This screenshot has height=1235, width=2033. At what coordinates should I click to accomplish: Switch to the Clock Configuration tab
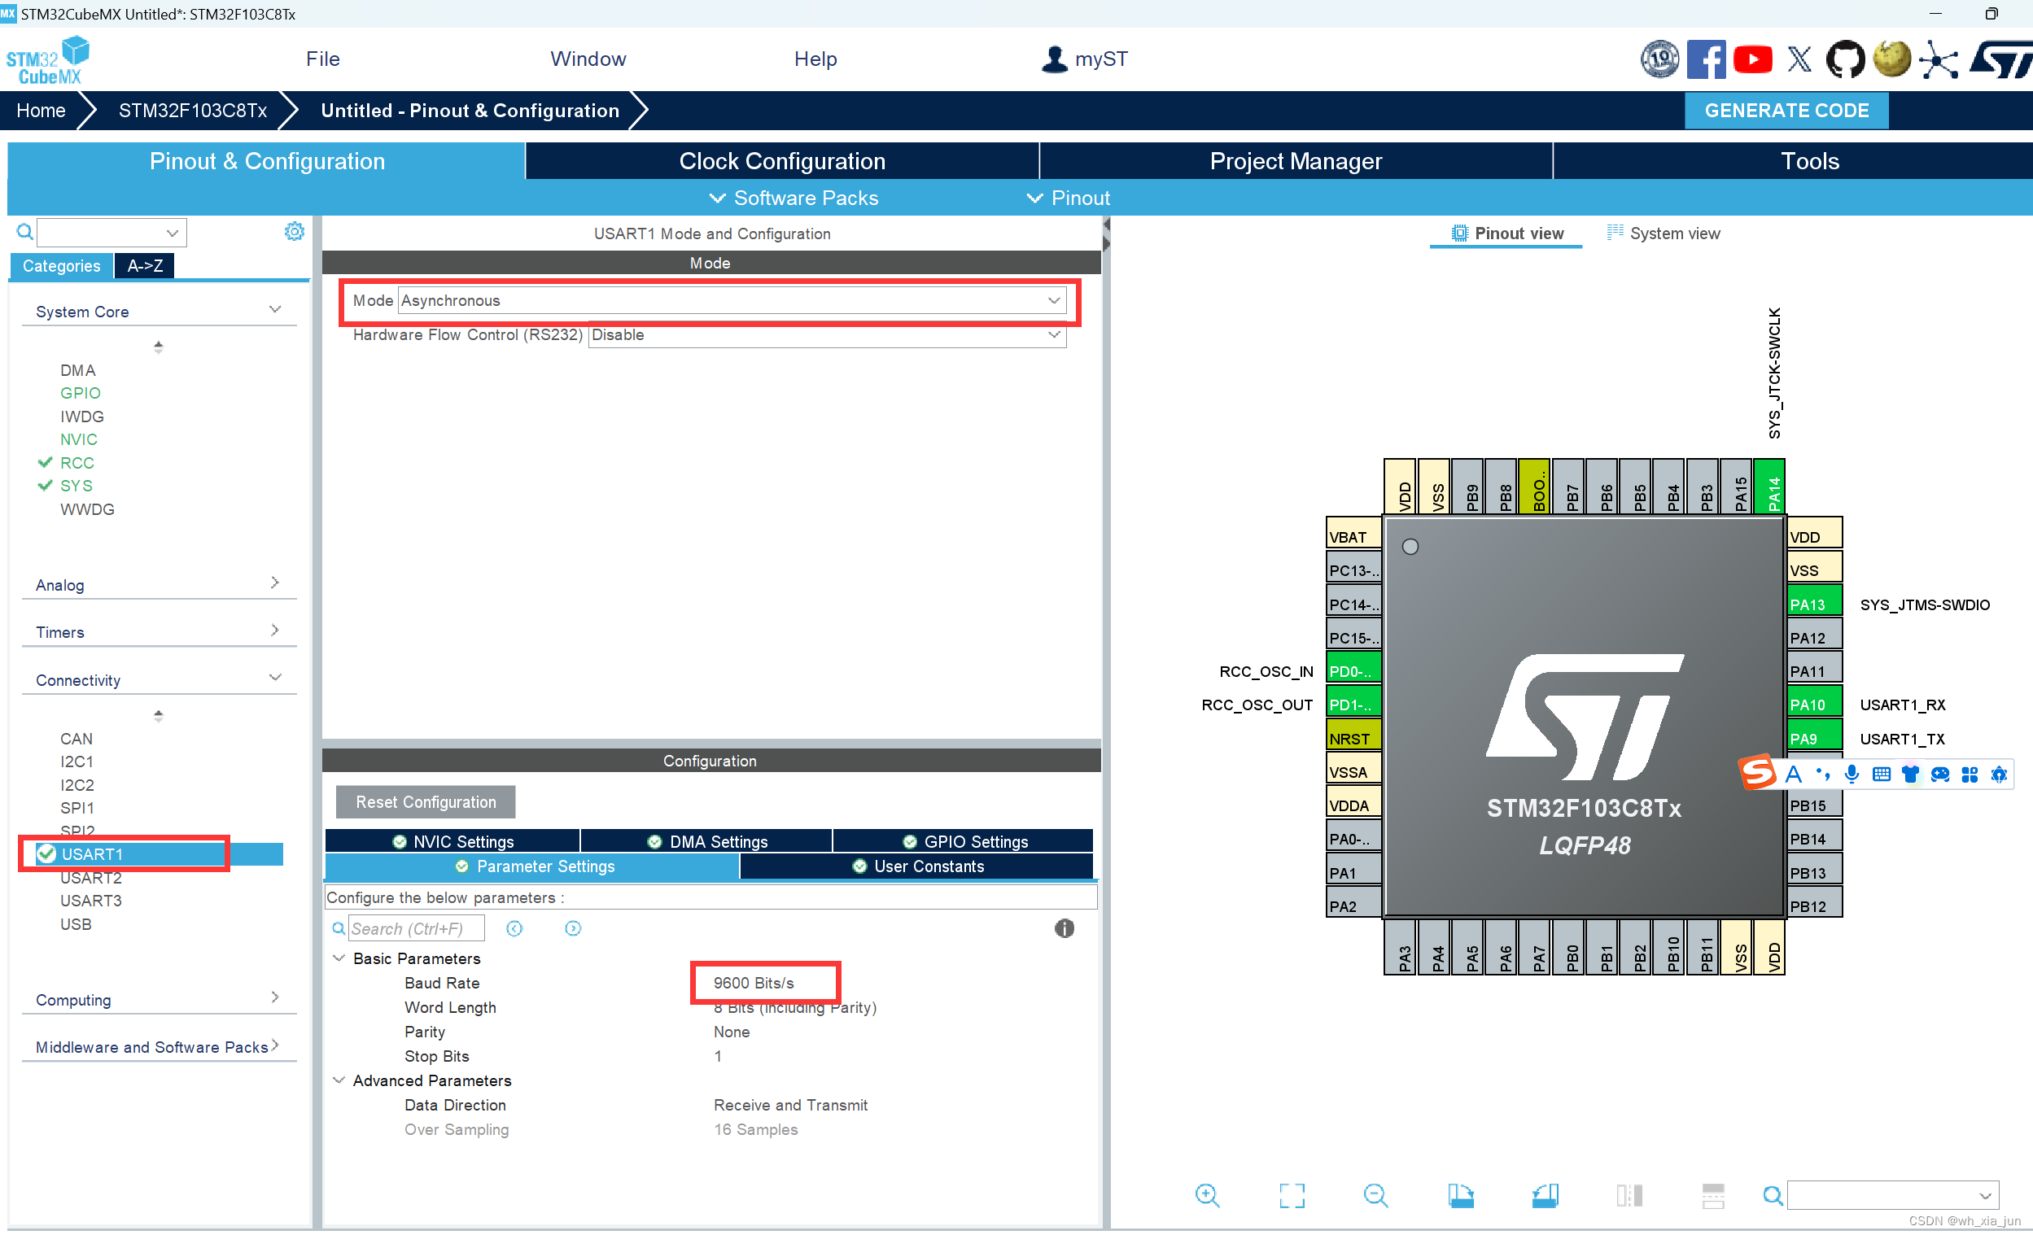[x=781, y=161]
